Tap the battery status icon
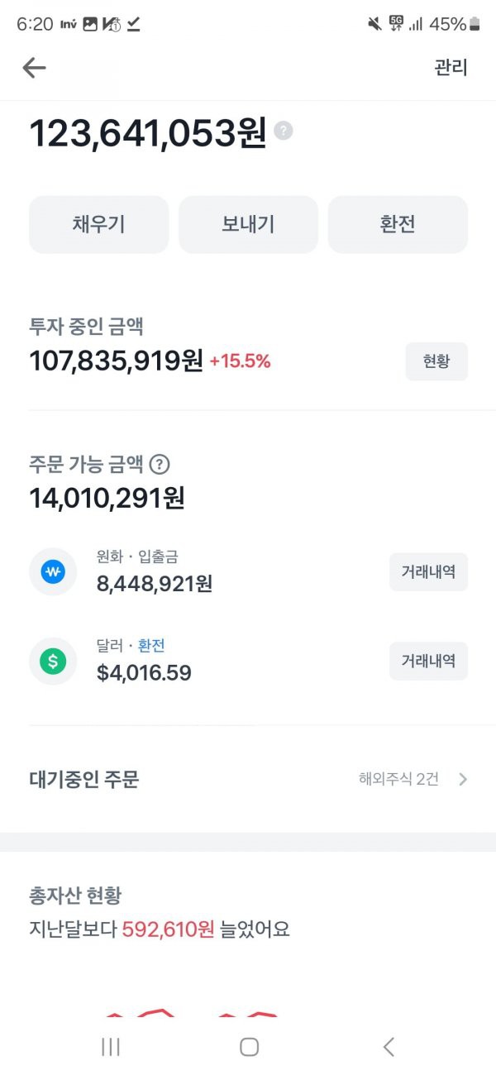This screenshot has width=496, height=1075. click(x=475, y=24)
